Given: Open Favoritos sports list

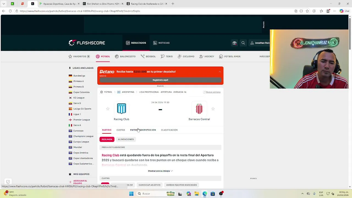Looking at the screenshot, I should click(x=79, y=56).
